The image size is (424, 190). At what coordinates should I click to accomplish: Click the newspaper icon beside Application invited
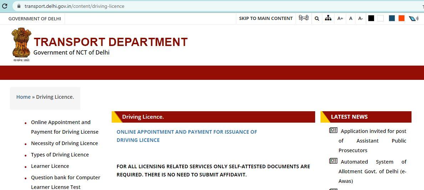click(x=333, y=130)
